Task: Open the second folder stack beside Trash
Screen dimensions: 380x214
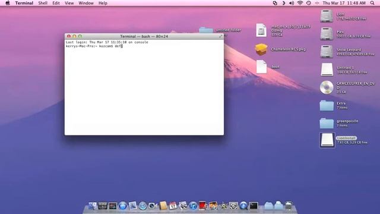Action: click(x=278, y=206)
